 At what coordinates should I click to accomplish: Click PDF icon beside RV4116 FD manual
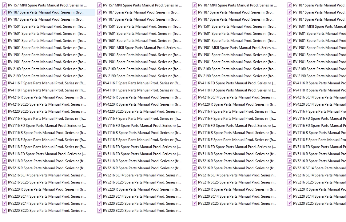point(195,83)
